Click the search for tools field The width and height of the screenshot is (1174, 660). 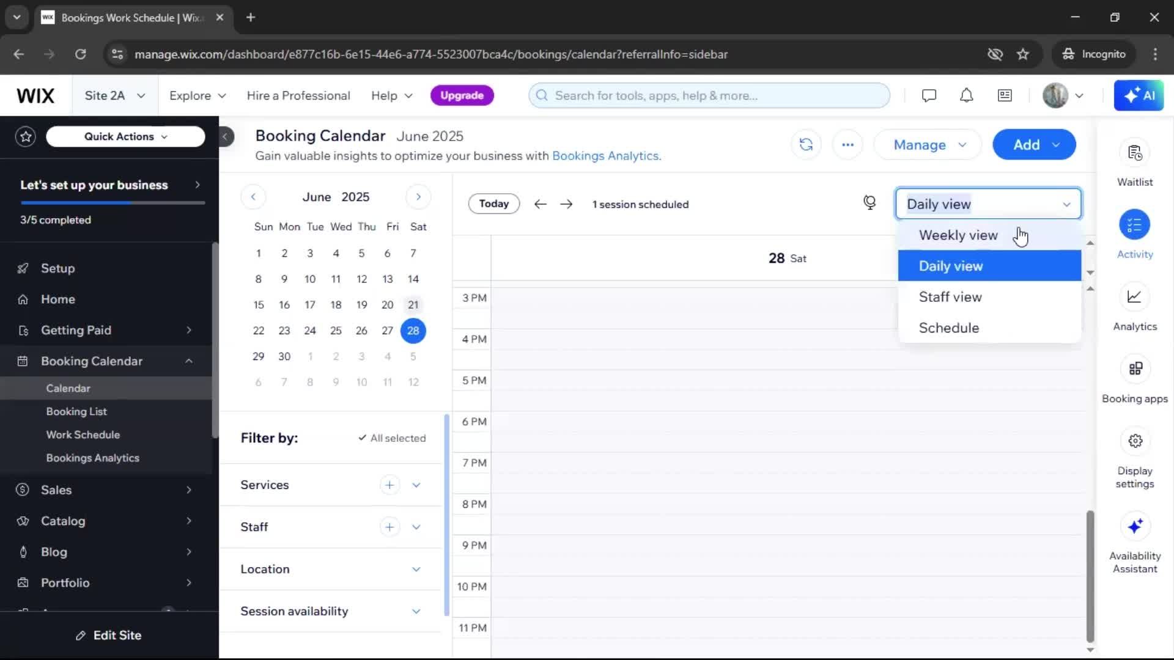click(709, 95)
